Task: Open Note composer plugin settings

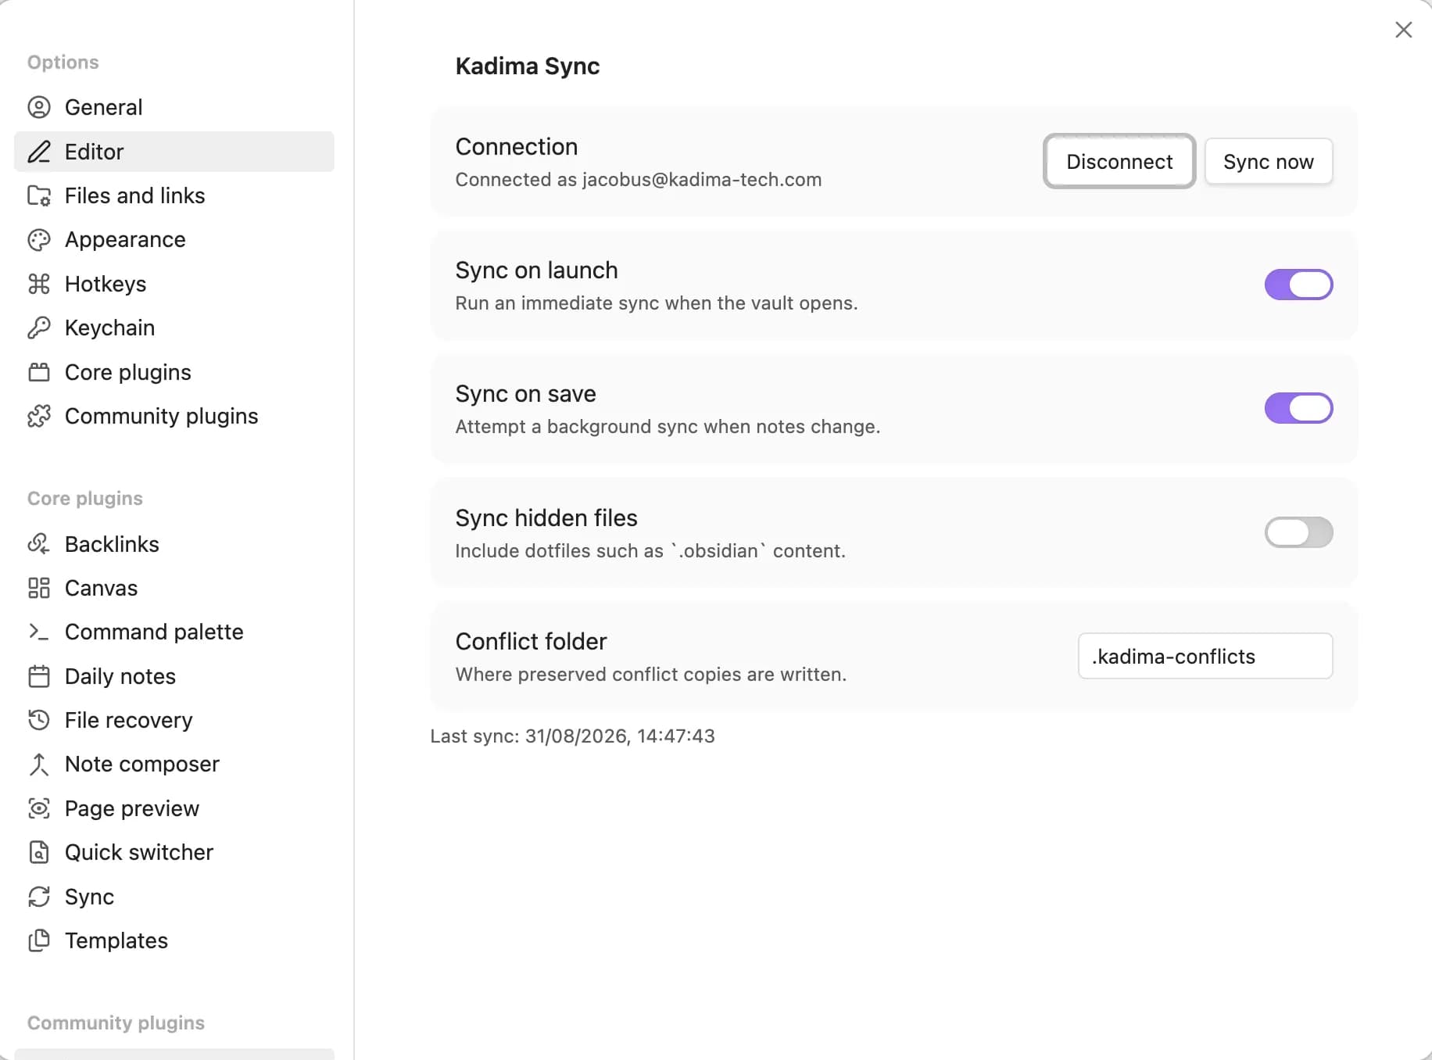Action: 174,765
